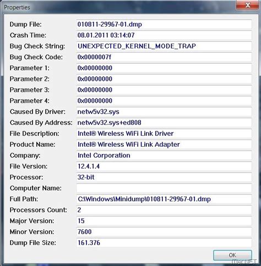Click the 'Bug Check Code:' label
Viewport: 261px width, 266px height.
[36, 57]
